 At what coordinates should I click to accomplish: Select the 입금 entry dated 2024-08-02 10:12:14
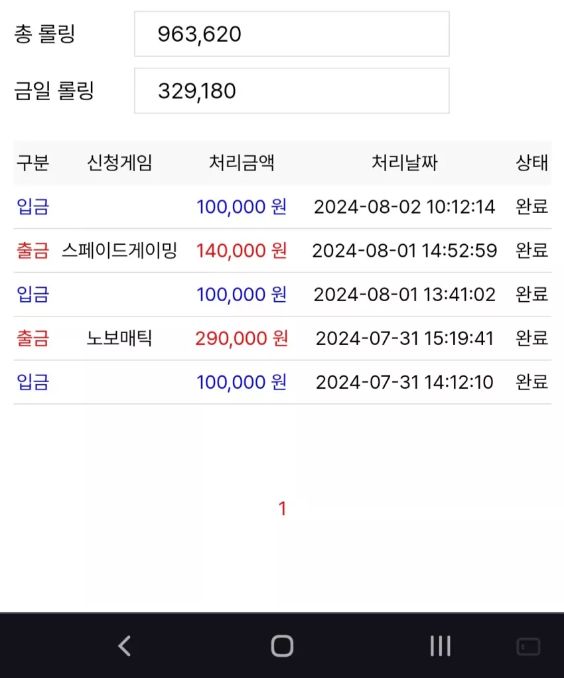[x=282, y=207]
